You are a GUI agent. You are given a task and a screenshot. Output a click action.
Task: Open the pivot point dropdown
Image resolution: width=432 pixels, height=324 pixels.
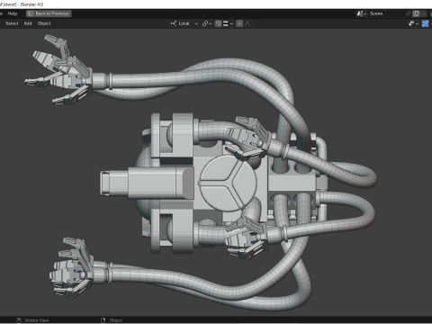[206, 23]
